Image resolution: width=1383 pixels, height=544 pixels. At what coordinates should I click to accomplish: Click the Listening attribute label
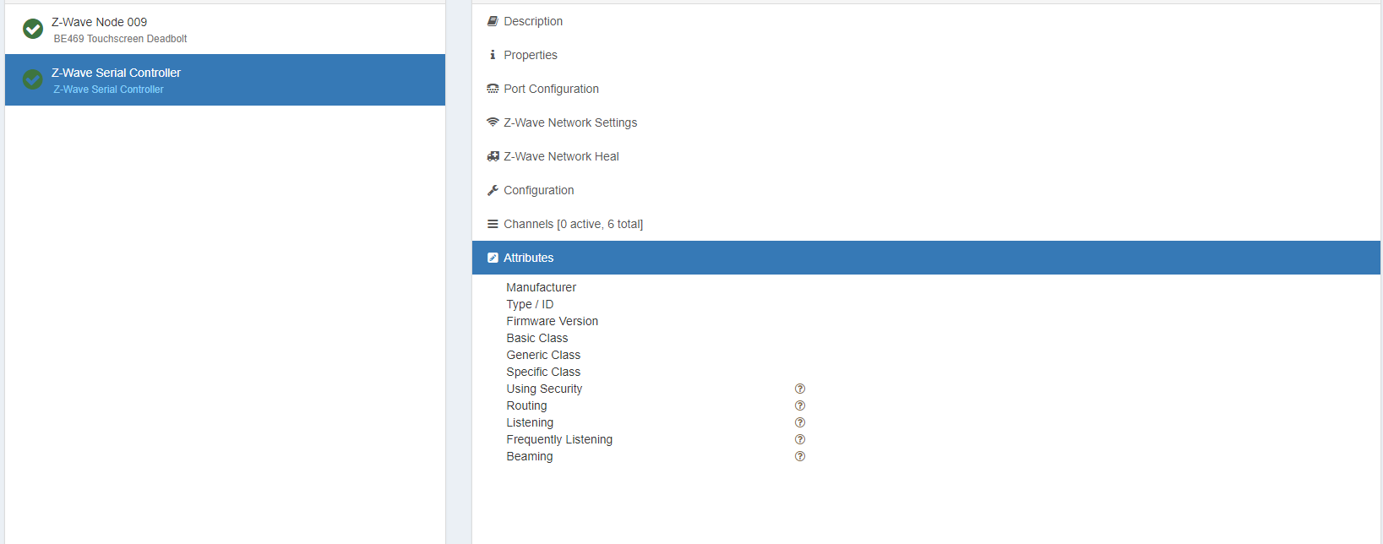(530, 422)
